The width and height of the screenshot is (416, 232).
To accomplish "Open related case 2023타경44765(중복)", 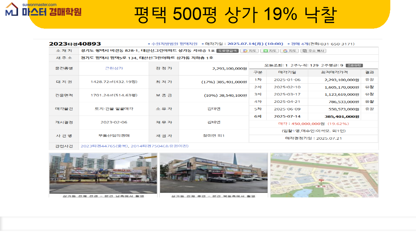I will pos(104,146).
